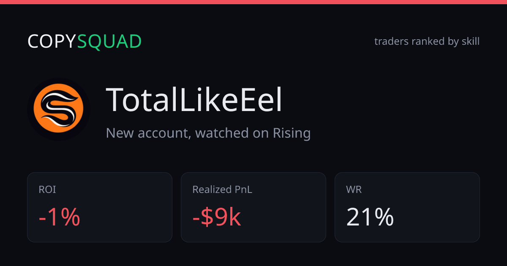Click the orange S avatar icon

(x=58, y=109)
